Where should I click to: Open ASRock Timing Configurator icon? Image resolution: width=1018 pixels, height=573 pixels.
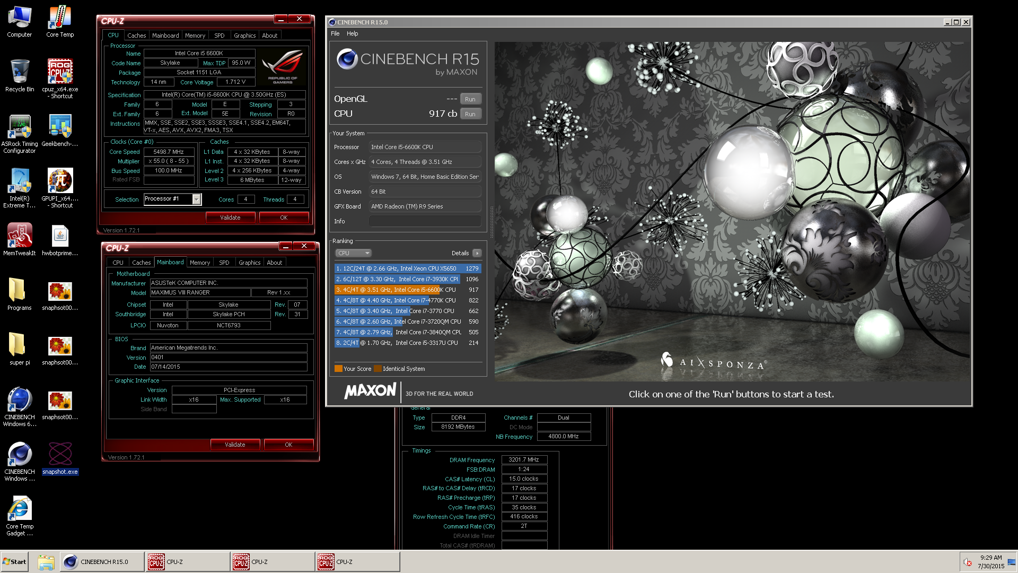20,134
